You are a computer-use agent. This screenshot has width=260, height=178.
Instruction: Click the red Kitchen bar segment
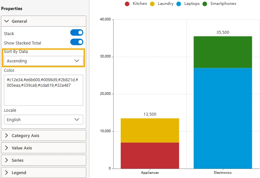coord(150,155)
